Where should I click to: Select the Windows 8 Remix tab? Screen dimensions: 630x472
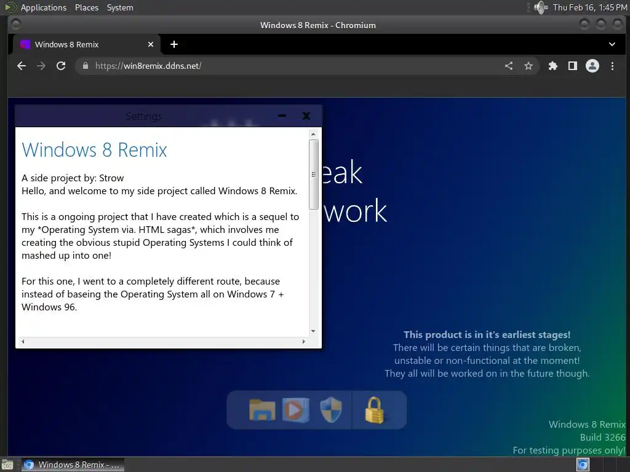pos(87,44)
